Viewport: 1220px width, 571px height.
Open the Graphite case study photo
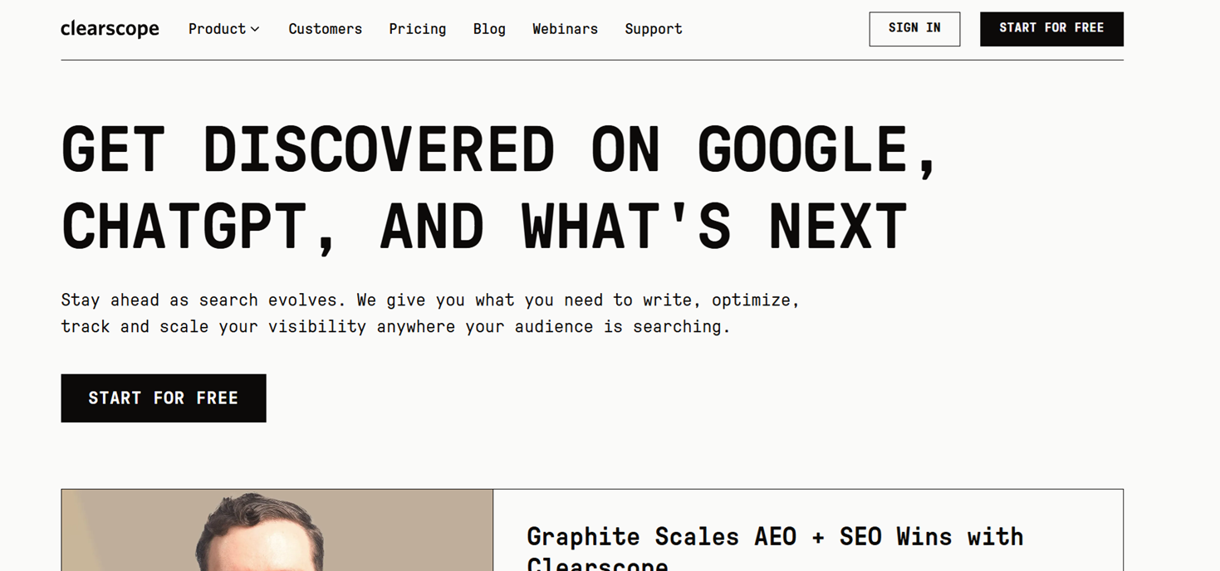pos(277,530)
